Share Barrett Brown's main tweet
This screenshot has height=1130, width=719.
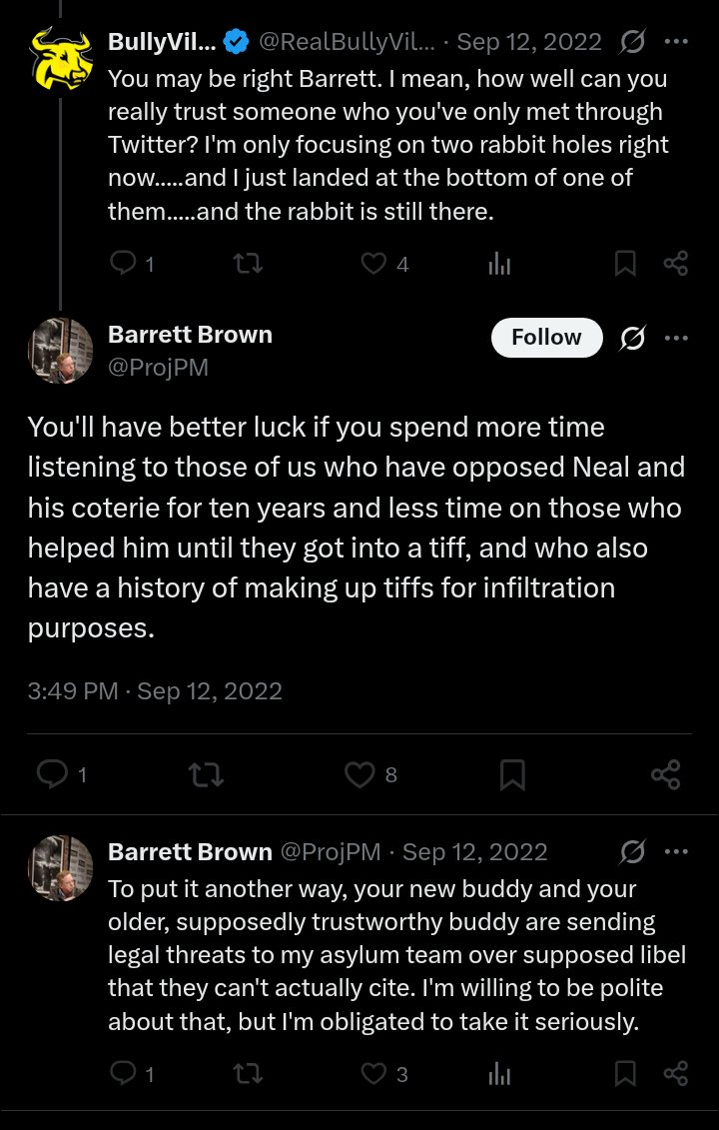tap(665, 774)
